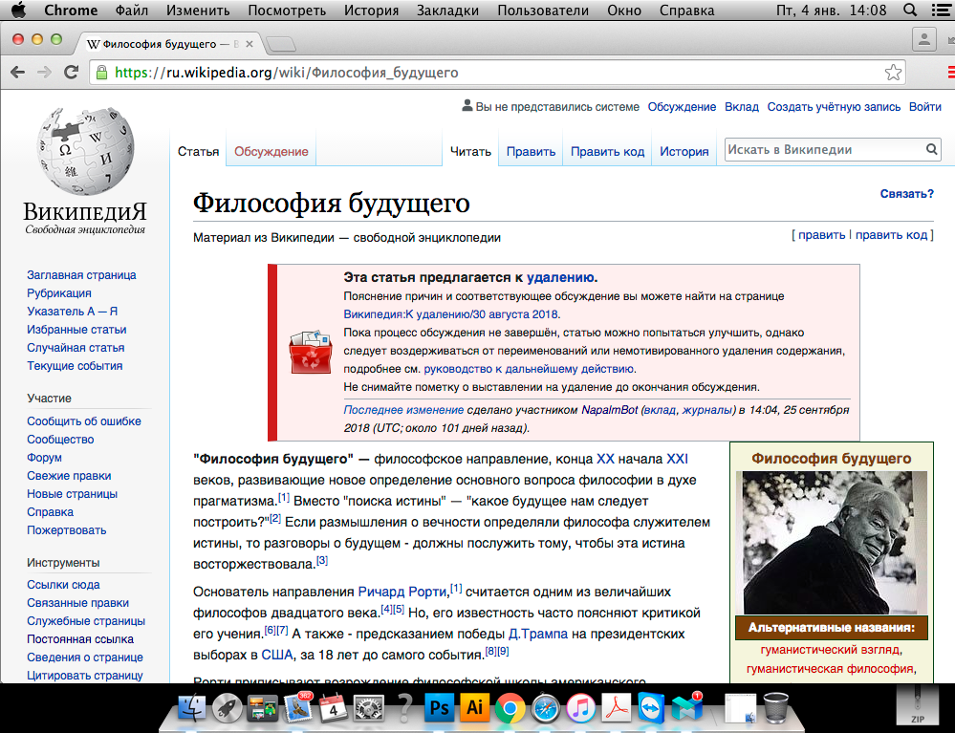Image resolution: width=955 pixels, height=733 pixels.
Task: Open Adobe Acrobat in the dock
Action: pos(616,708)
